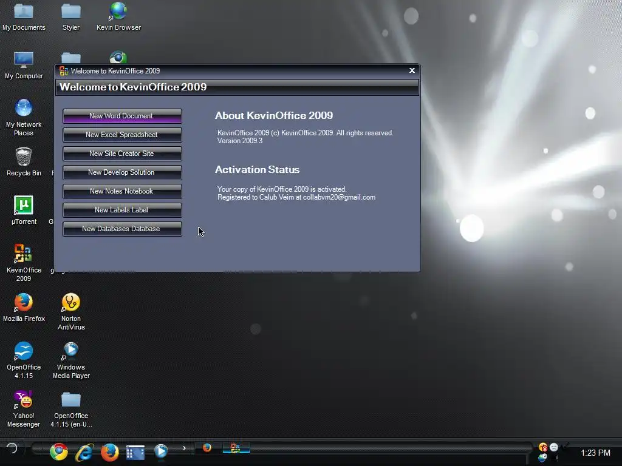Click the KevinOffice logo in window title bar

coord(63,71)
